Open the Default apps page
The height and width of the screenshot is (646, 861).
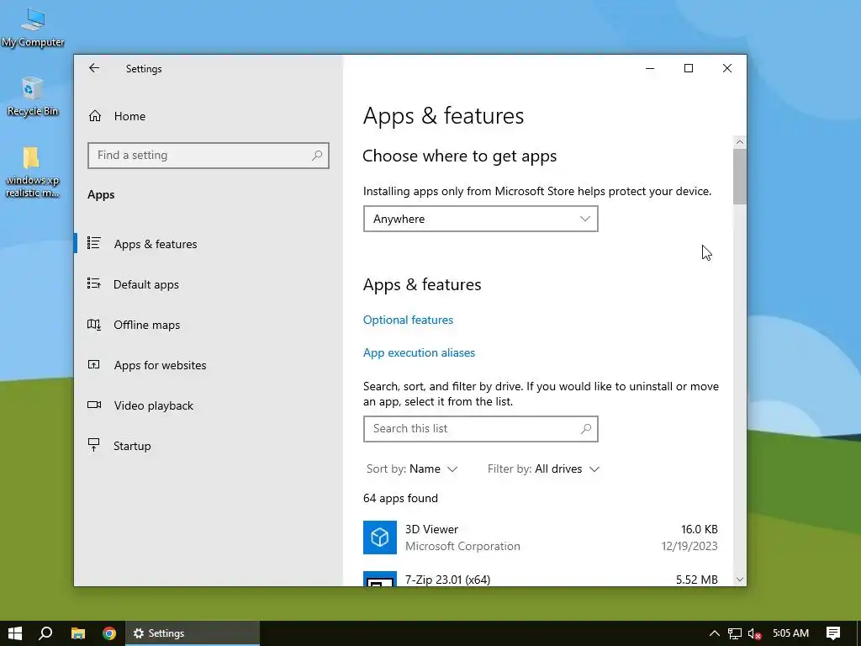[146, 284]
